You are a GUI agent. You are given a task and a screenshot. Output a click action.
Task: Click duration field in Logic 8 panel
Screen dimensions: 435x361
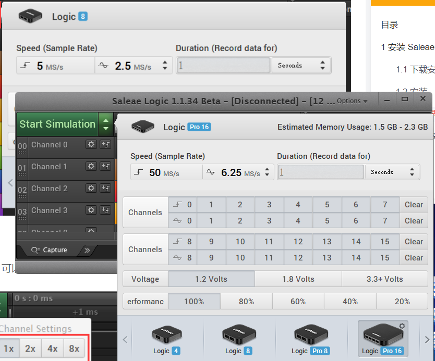click(x=224, y=66)
